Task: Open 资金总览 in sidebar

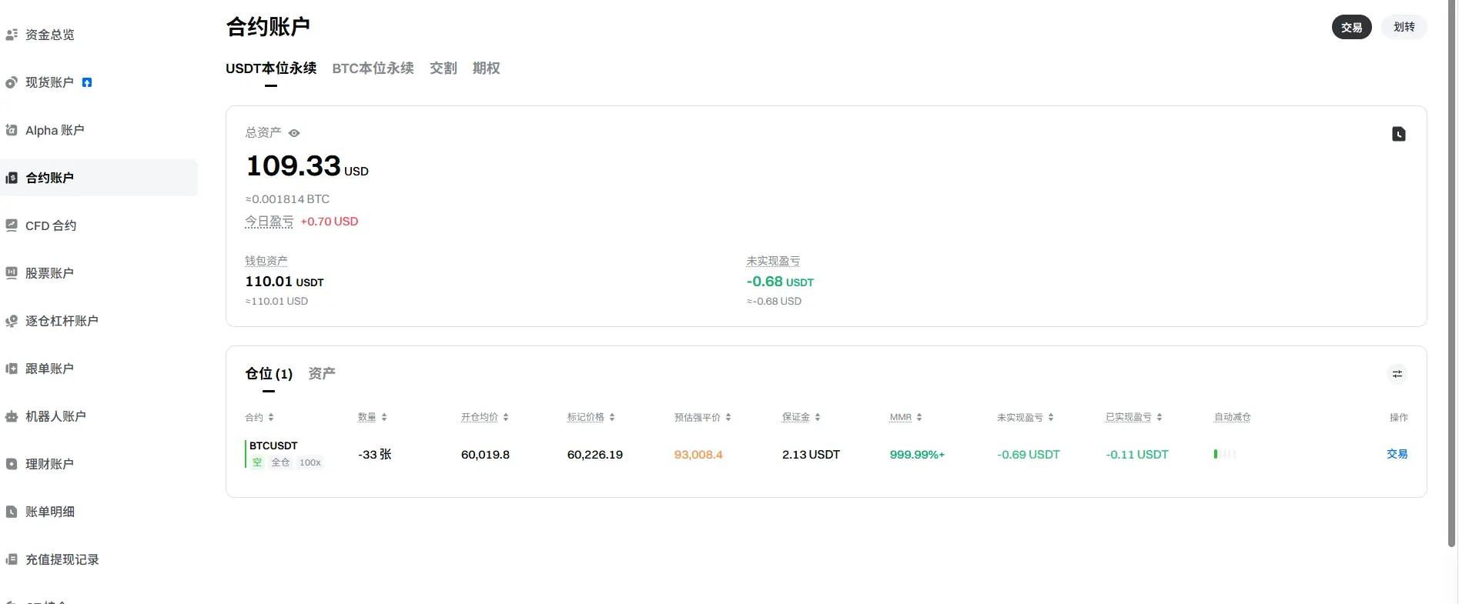Action: [50, 35]
